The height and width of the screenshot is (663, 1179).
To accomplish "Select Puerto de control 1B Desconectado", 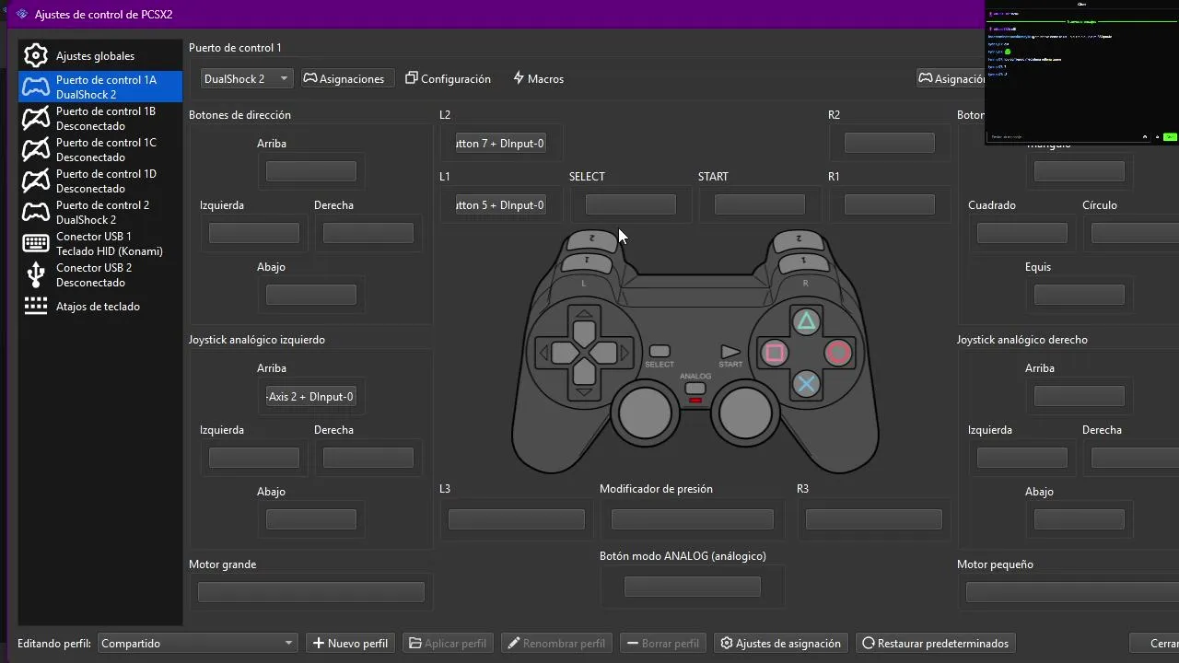I will pyautogui.click(x=99, y=119).
